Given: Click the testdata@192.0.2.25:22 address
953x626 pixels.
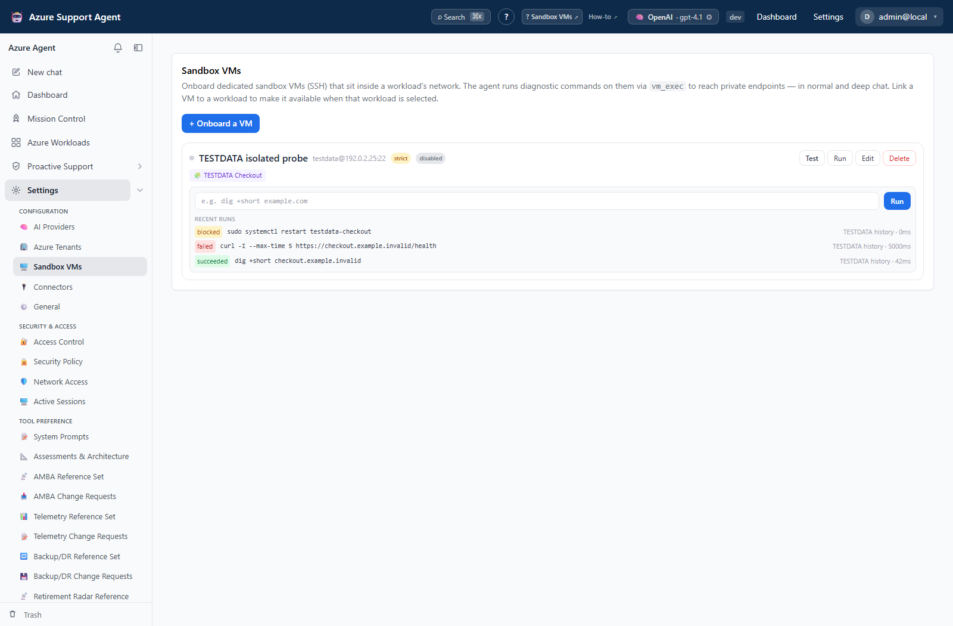Looking at the screenshot, I should tap(349, 159).
